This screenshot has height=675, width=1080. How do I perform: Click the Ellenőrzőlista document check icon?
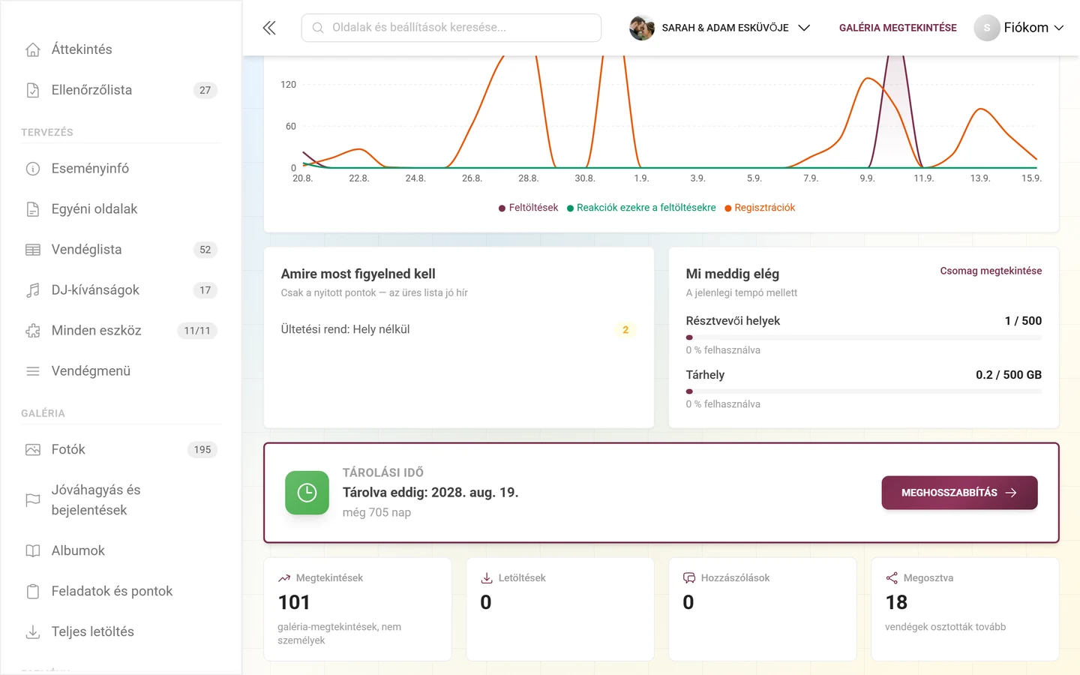33,90
